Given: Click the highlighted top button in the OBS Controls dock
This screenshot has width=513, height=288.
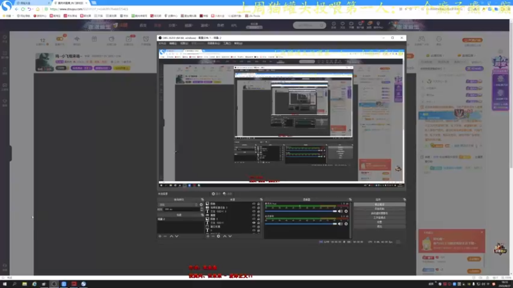Looking at the screenshot, I should click(380, 204).
